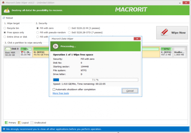Viewport: 191px width, 133px height.
Task: Cancel the wipe operation
Action: tap(130, 91)
